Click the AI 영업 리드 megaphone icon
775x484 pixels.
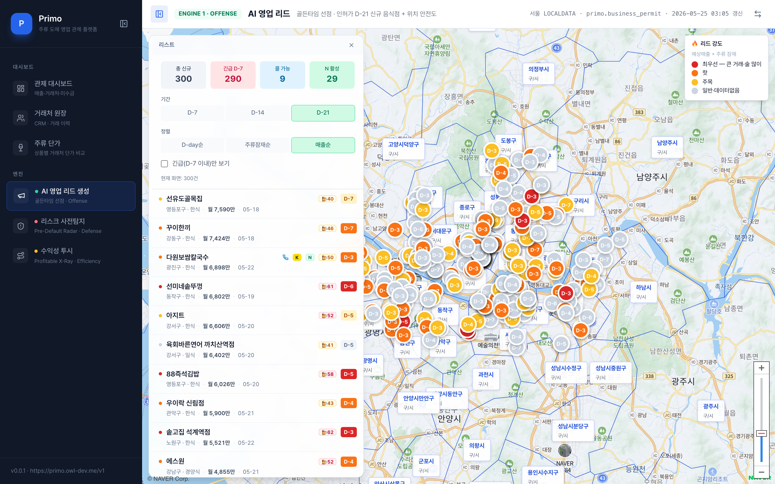pos(21,195)
